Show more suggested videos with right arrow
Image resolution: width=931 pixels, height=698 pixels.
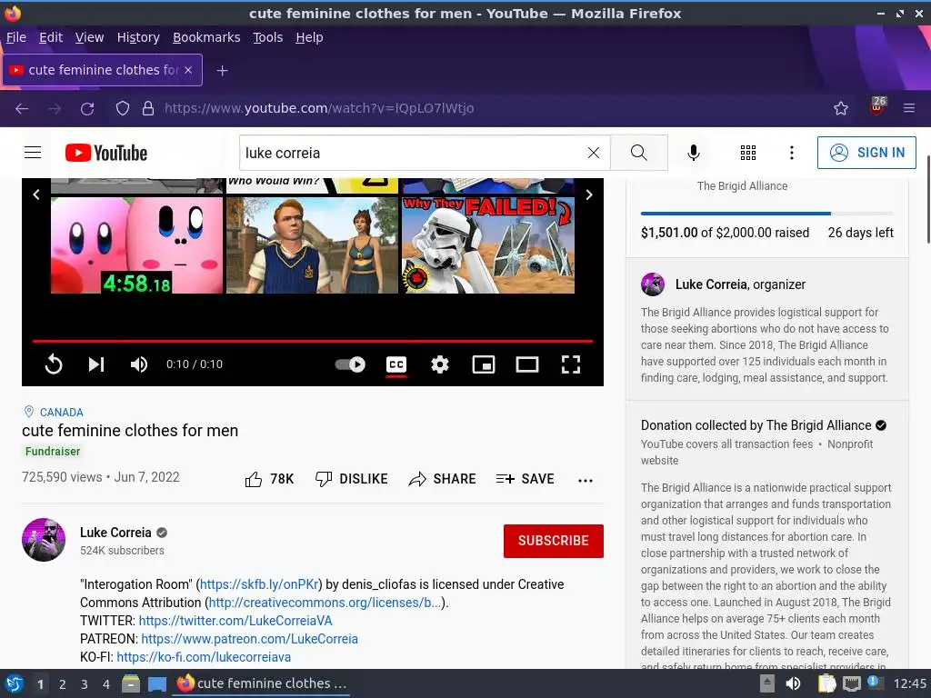(x=589, y=194)
